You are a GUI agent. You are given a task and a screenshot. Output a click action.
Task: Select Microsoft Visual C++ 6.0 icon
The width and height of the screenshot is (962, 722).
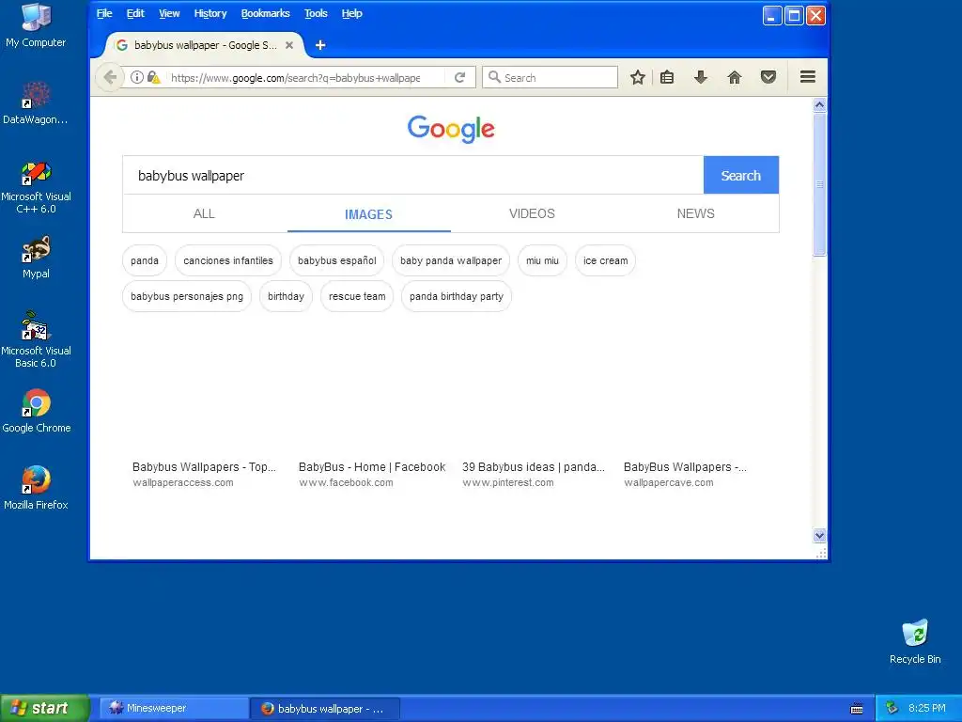[36, 187]
